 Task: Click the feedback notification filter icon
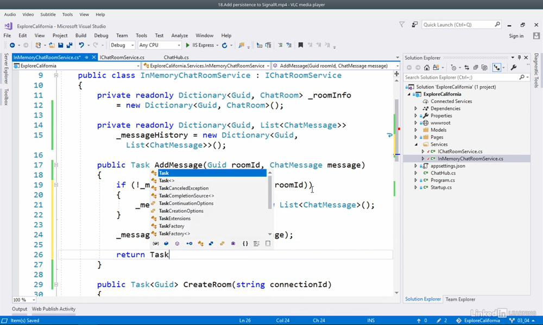(402, 24)
